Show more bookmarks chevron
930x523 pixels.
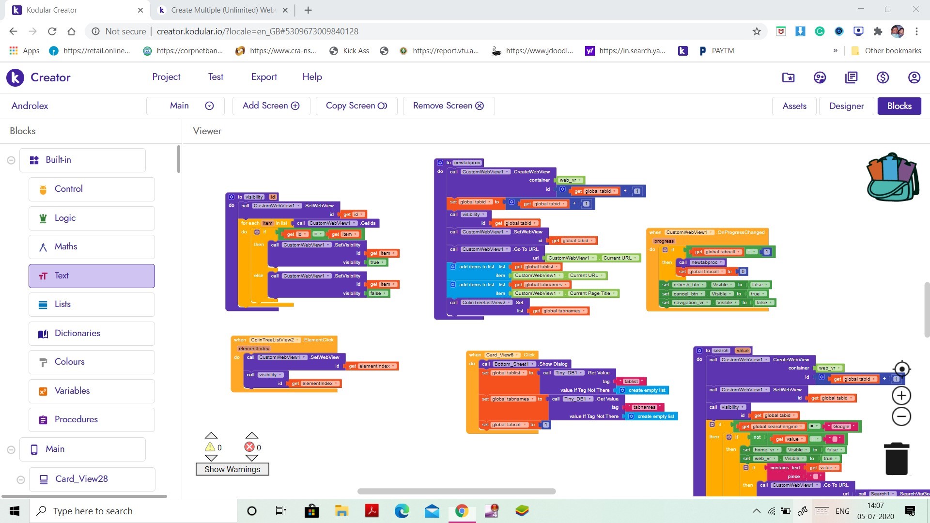tap(835, 51)
